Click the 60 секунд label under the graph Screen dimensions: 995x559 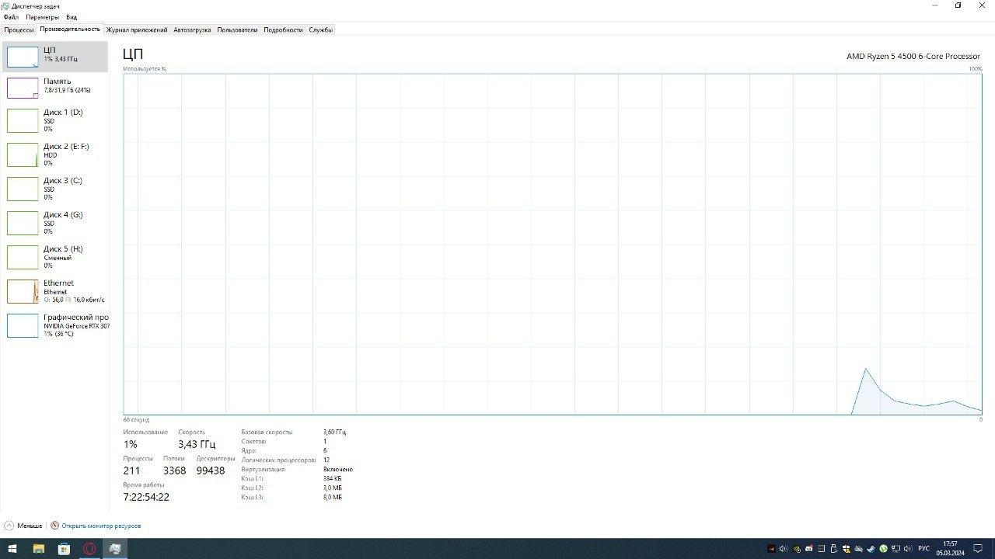(x=136, y=419)
